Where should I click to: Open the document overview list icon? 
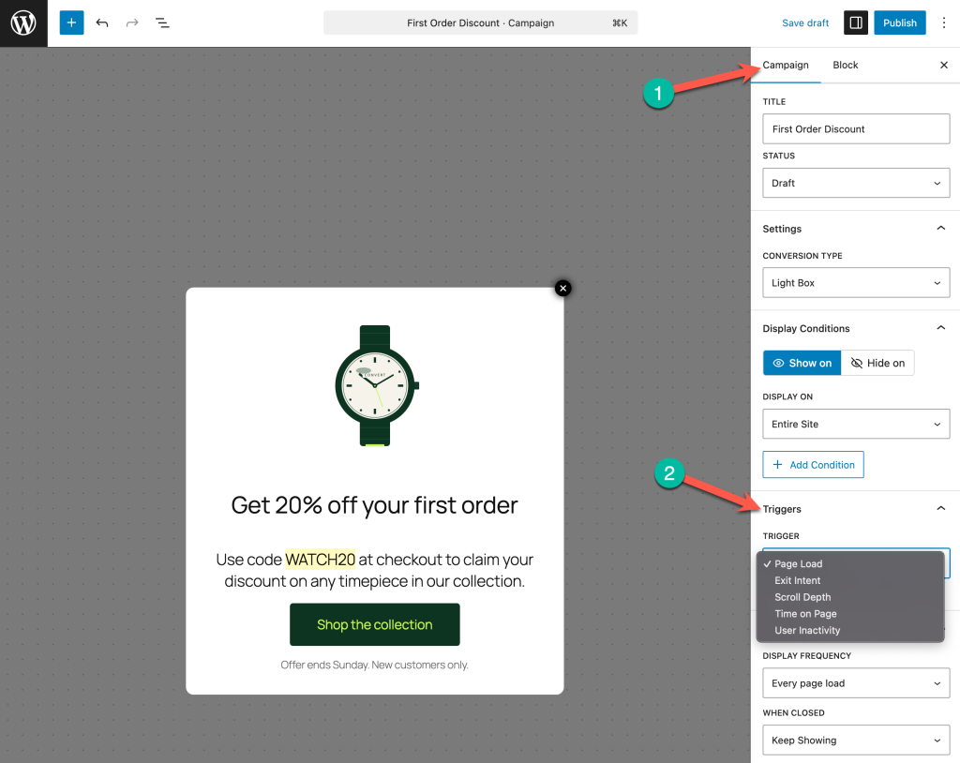tap(162, 22)
